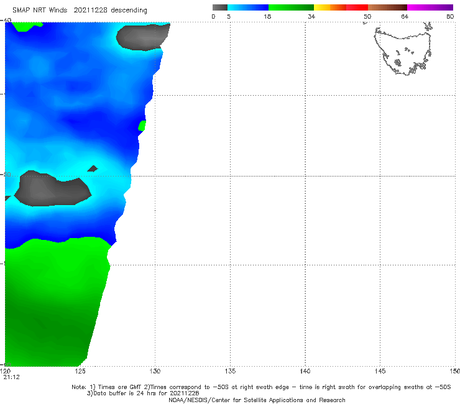
Task: Click the color bar label '18'
Action: 267,17
